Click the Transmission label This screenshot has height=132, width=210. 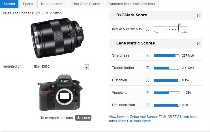tap(123, 68)
